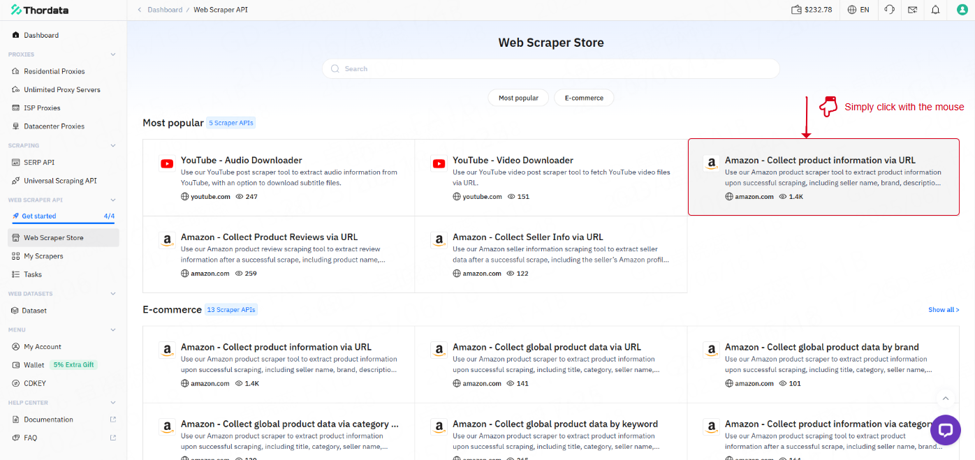
Task: Click Show all for E-commerce scrapers
Action: (944, 310)
